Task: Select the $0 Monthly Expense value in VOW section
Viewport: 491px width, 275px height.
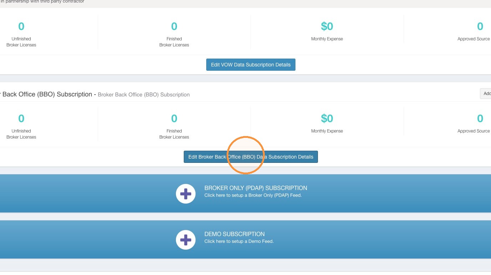Action: tap(327, 26)
